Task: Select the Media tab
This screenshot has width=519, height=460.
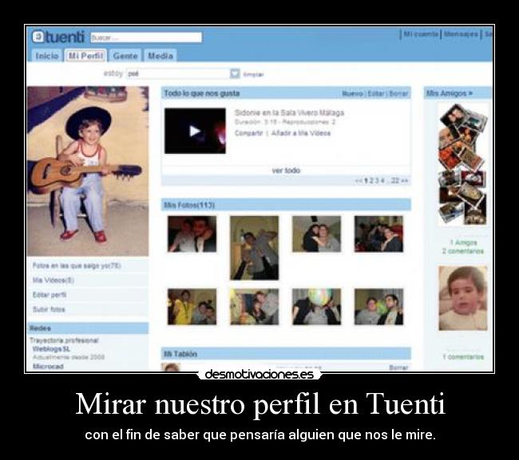Action: pyautogui.click(x=160, y=56)
